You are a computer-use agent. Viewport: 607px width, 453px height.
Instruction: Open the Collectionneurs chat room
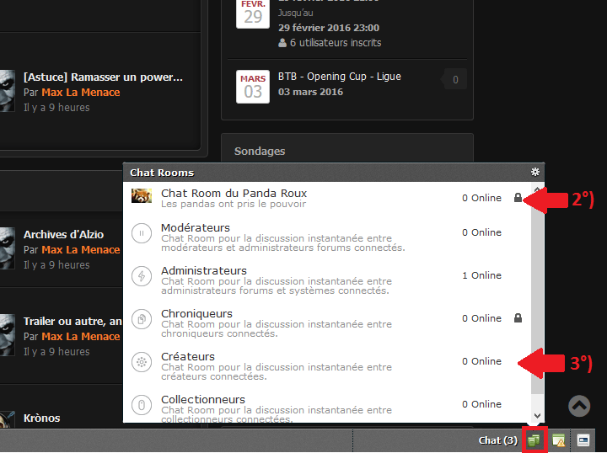(x=203, y=399)
